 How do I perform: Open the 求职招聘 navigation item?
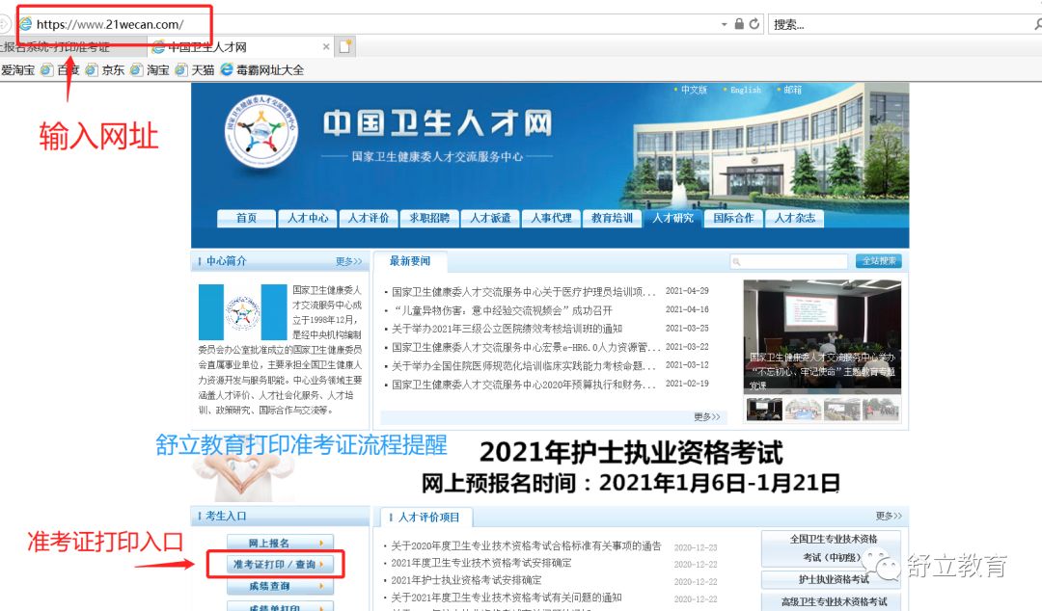coord(430,219)
